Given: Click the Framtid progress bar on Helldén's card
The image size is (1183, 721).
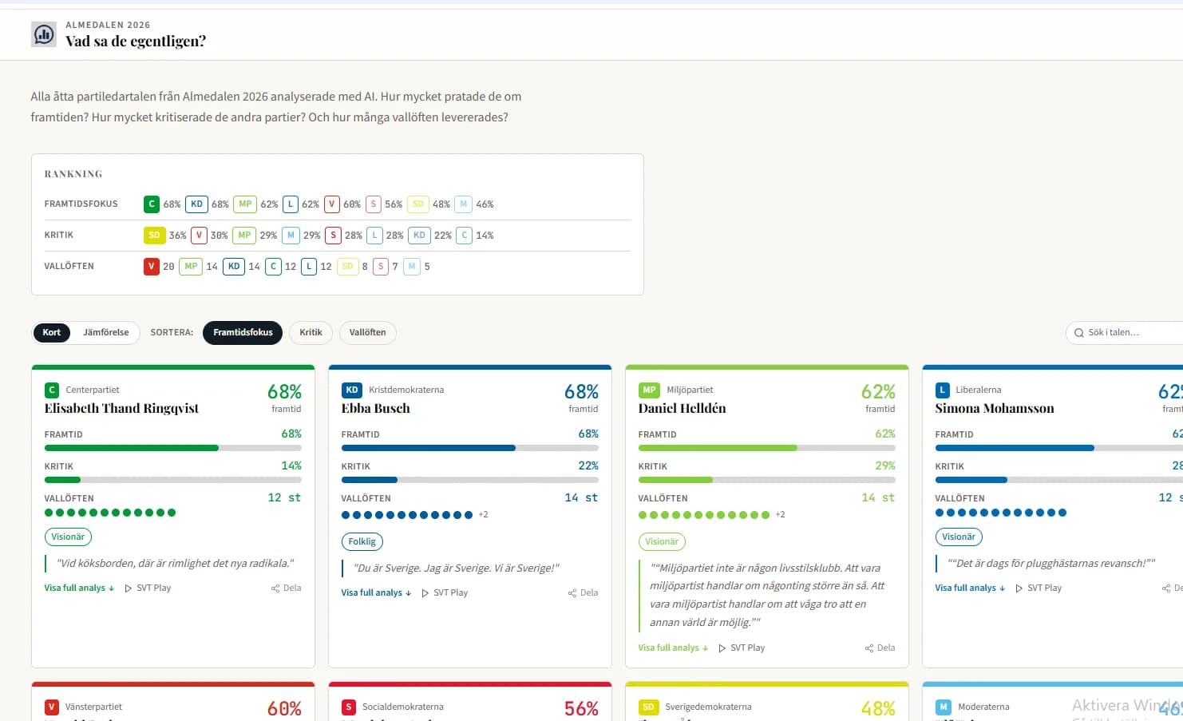Looking at the screenshot, I should tap(767, 448).
